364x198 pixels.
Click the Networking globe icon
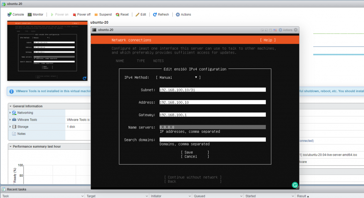(14, 113)
